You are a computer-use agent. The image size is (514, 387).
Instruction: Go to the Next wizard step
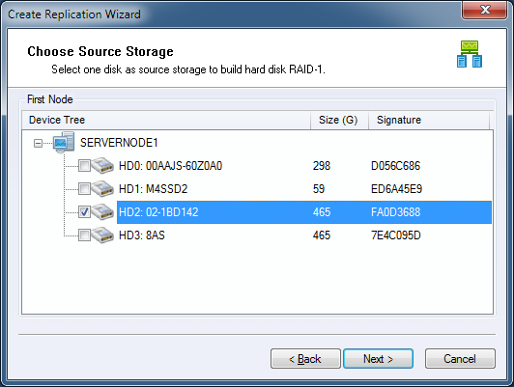click(378, 358)
